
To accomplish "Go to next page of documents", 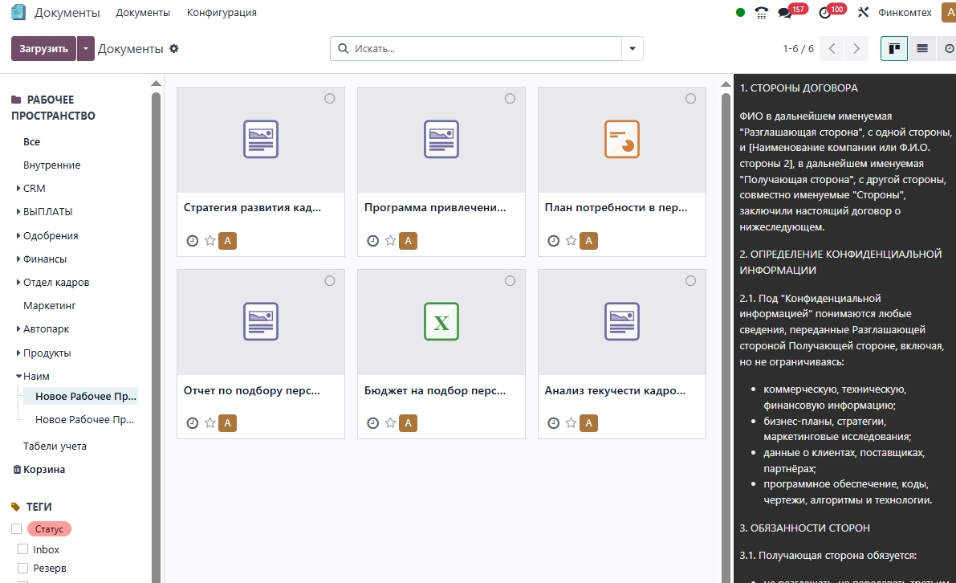I will [856, 49].
